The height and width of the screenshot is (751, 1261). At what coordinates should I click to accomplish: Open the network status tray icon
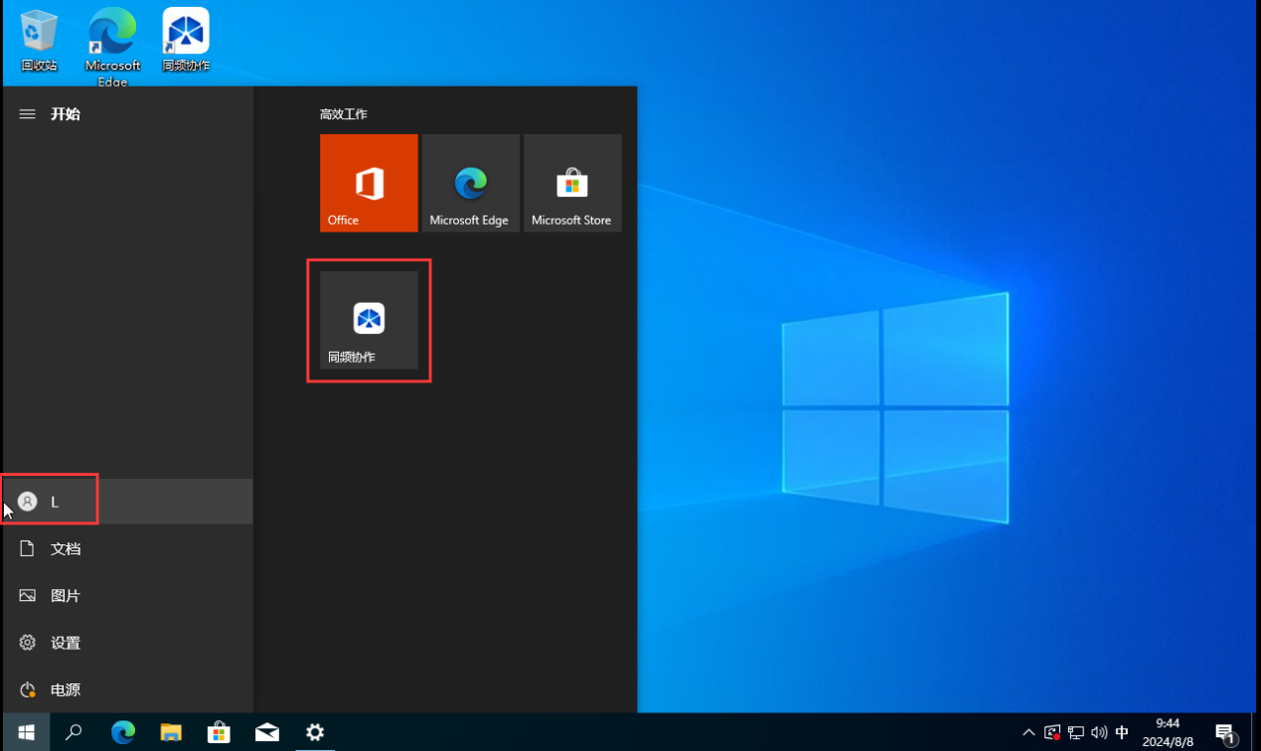[1076, 732]
